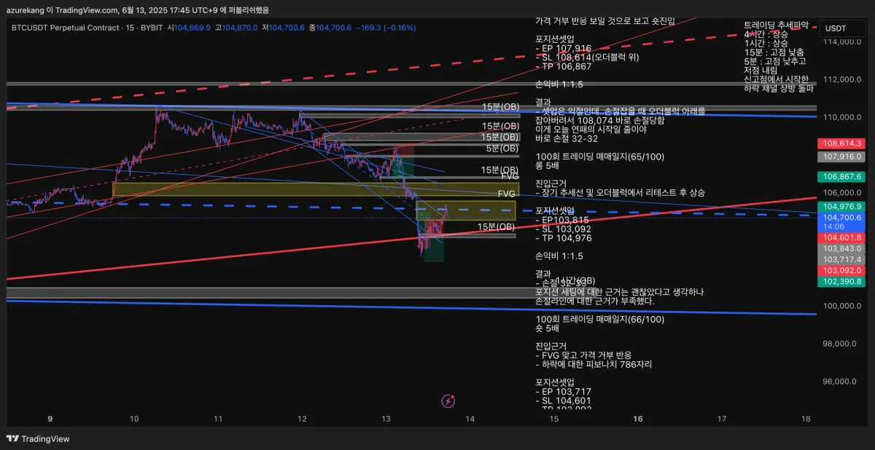
Task: Click the gray 107,916.0 price label
Action: tap(843, 157)
